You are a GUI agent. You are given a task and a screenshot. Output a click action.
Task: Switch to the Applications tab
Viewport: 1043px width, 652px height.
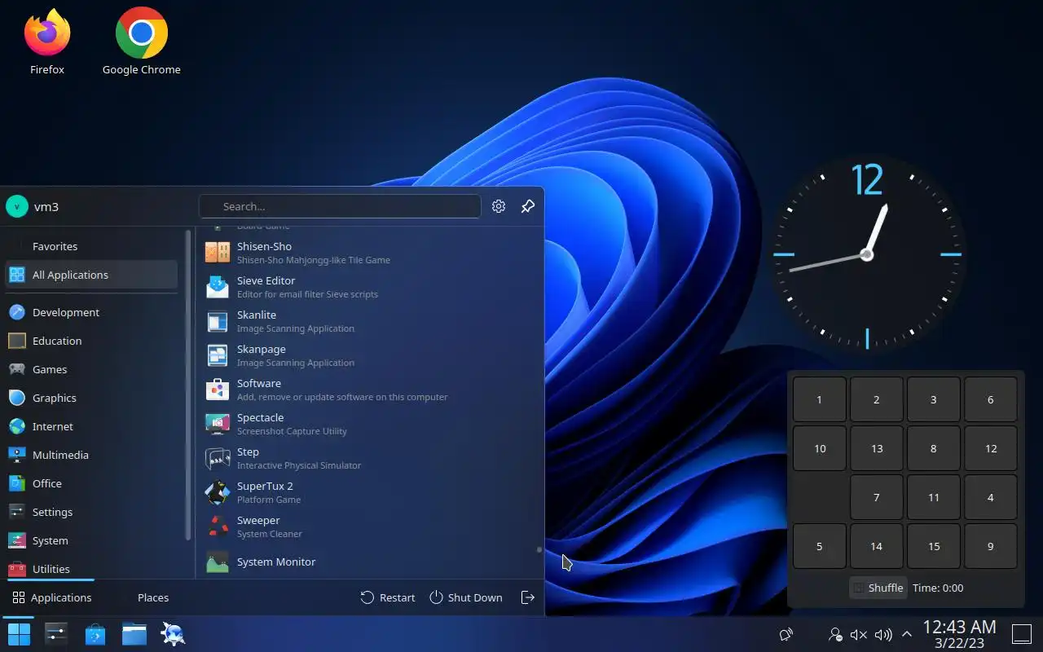click(x=51, y=597)
